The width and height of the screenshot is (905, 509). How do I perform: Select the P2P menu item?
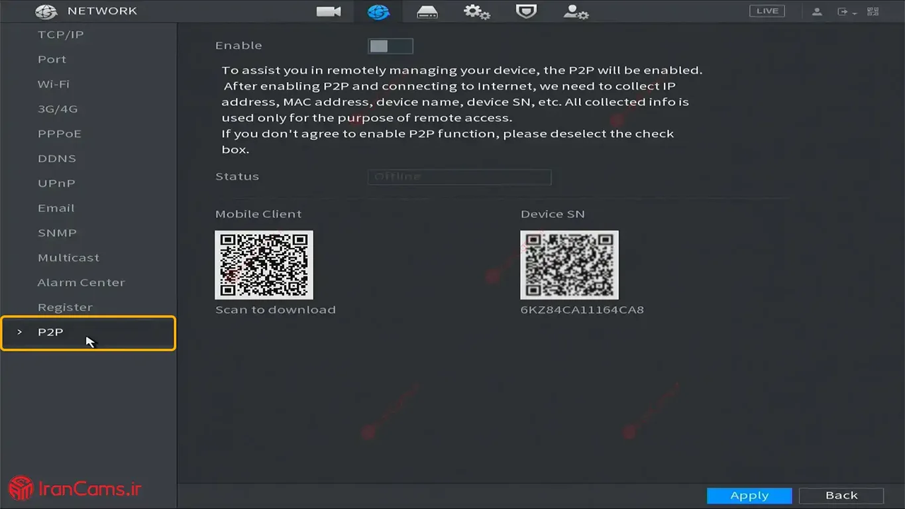tap(88, 333)
